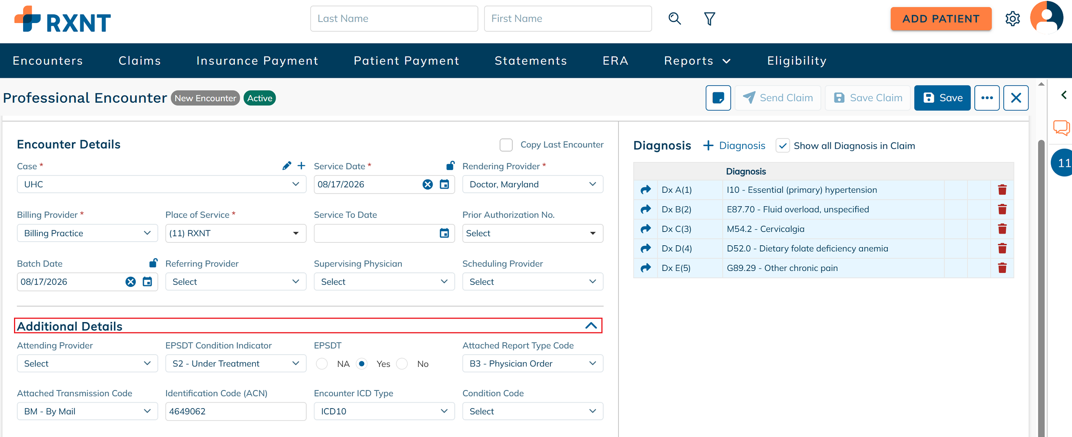The width and height of the screenshot is (1072, 437).
Task: Open the Reports menu
Action: coord(697,61)
